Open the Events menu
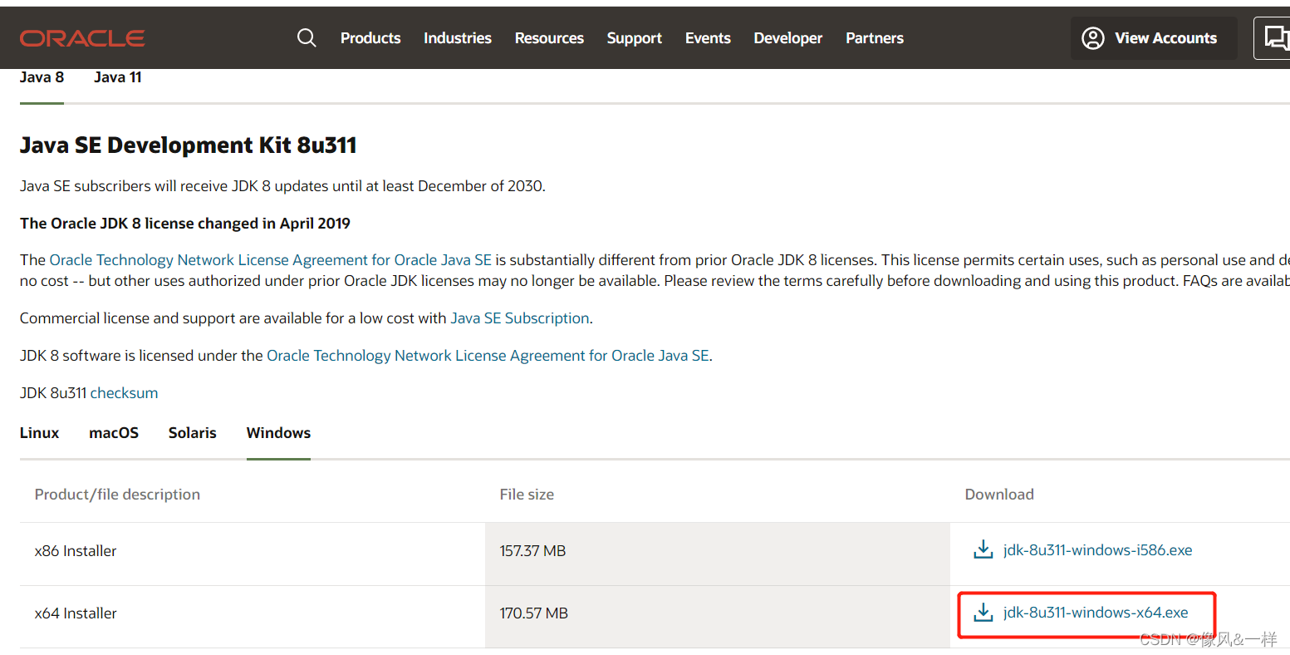Viewport: 1290px width, 655px height. point(708,38)
